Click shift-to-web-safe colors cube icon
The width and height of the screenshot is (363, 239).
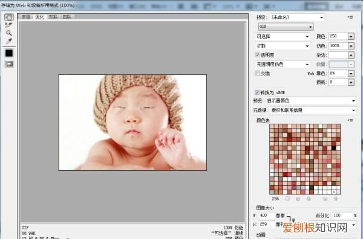[298, 199]
